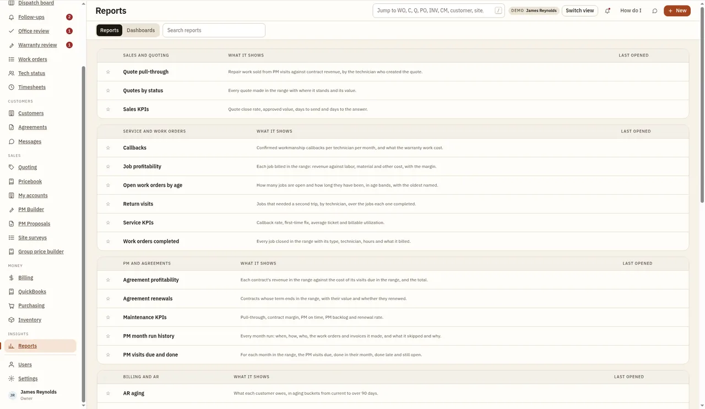Image resolution: width=705 pixels, height=409 pixels.
Task: Click the Tech status people icon
Action: [12, 73]
